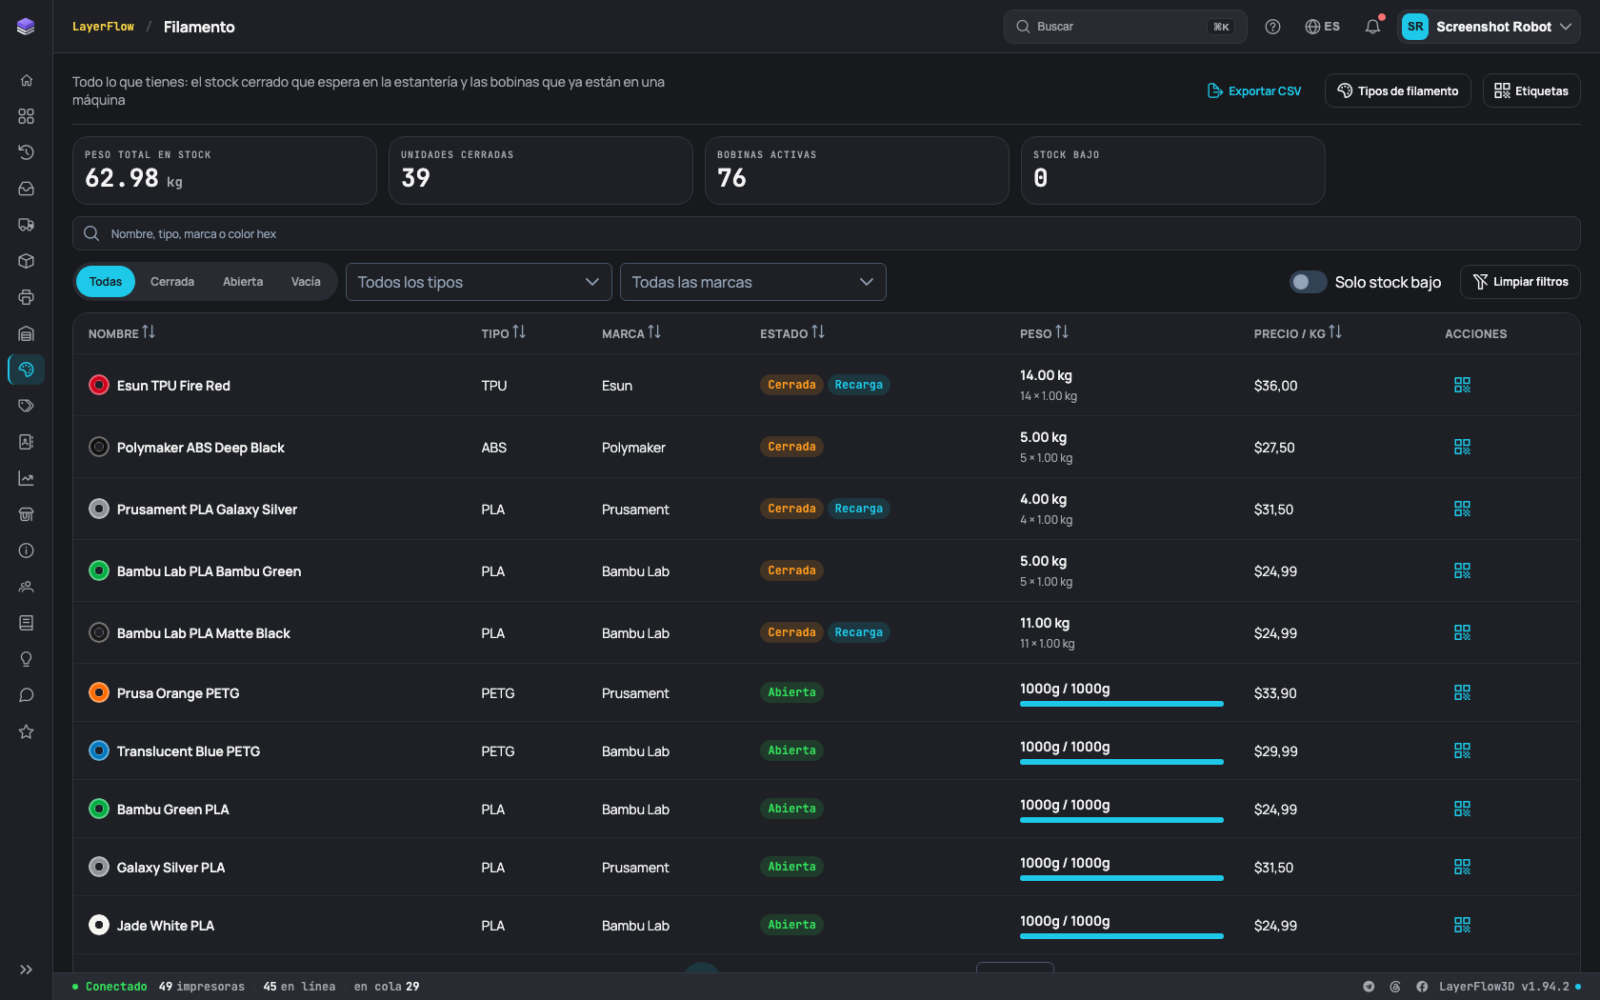Open the favorites star icon in sidebar
This screenshot has width=1600, height=1000.
[27, 731]
